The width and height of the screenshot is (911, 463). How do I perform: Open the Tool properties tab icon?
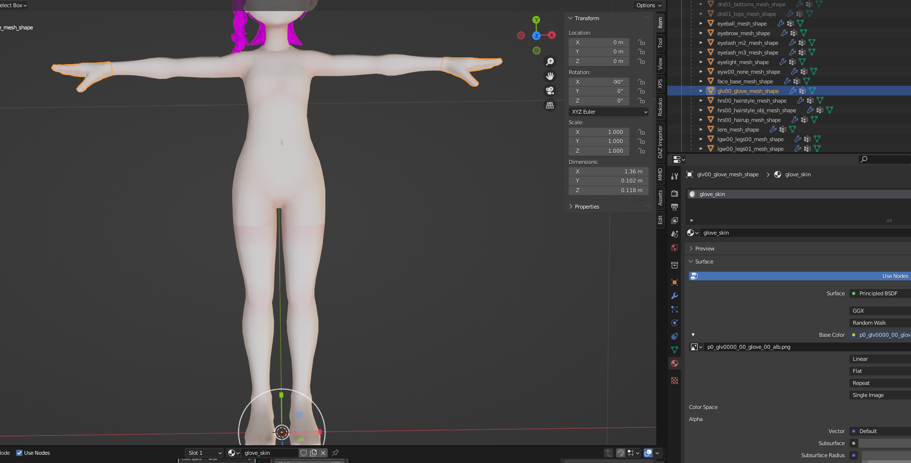(675, 176)
